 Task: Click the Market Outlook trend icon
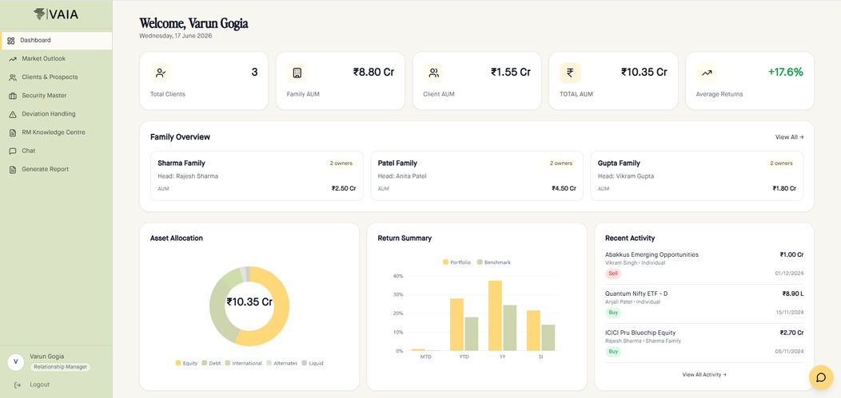(12, 59)
